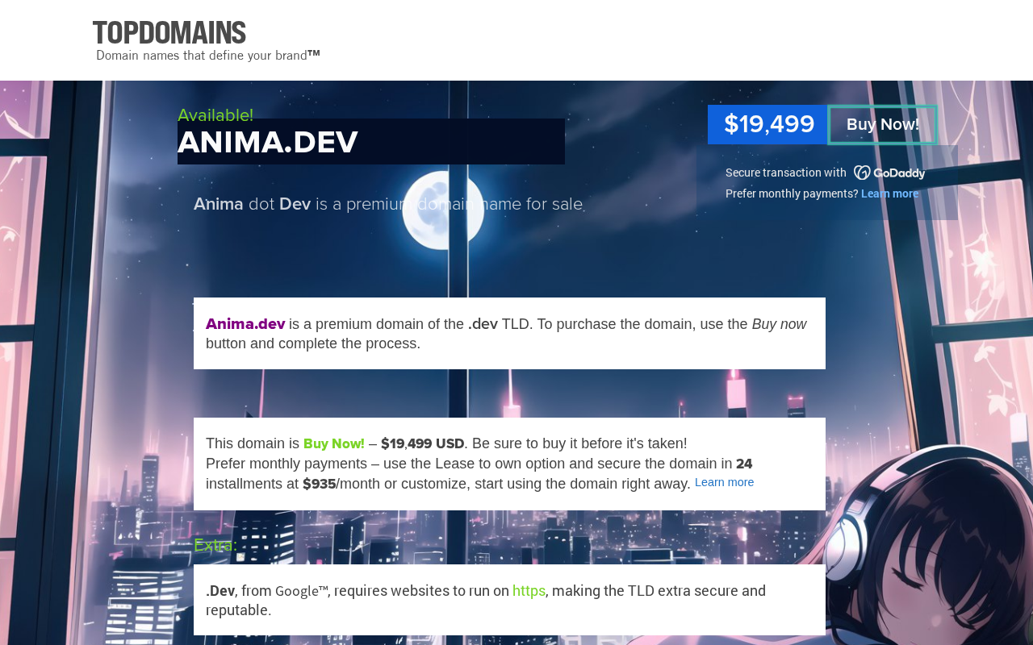
Task: Click the green Available! label
Action: (215, 115)
